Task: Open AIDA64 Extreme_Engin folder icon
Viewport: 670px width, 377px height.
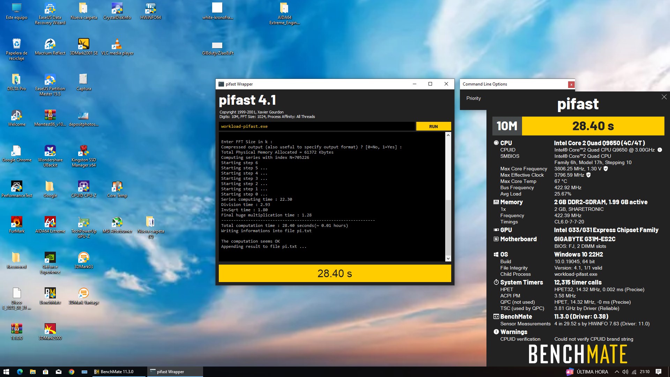Action: click(284, 14)
